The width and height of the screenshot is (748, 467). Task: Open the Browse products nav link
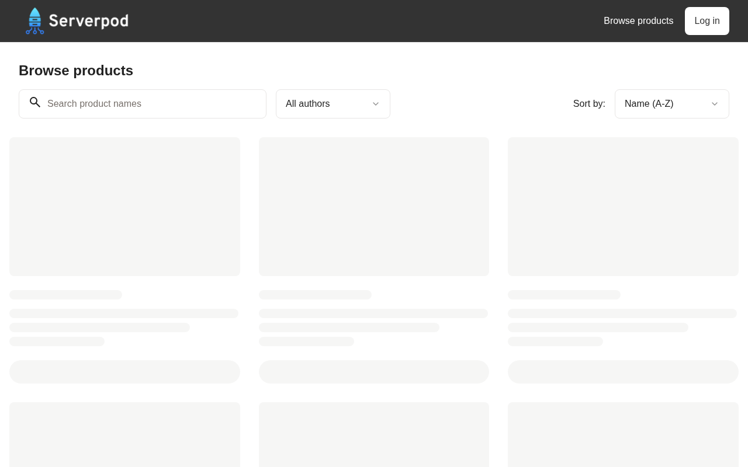point(638,21)
